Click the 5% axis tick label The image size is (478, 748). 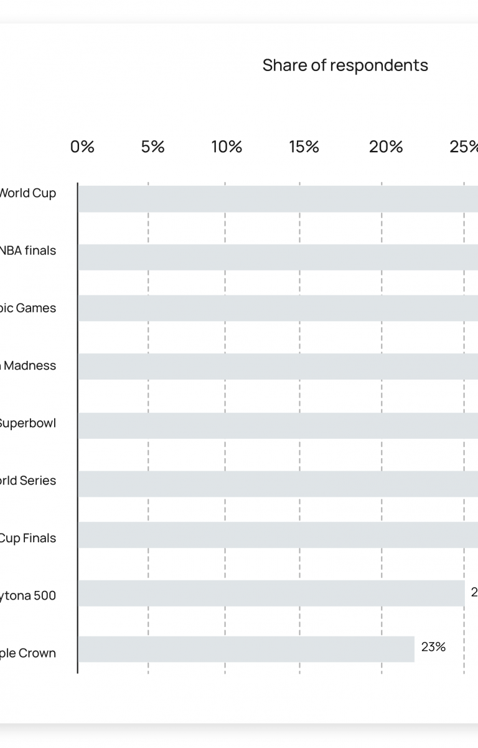coord(152,147)
